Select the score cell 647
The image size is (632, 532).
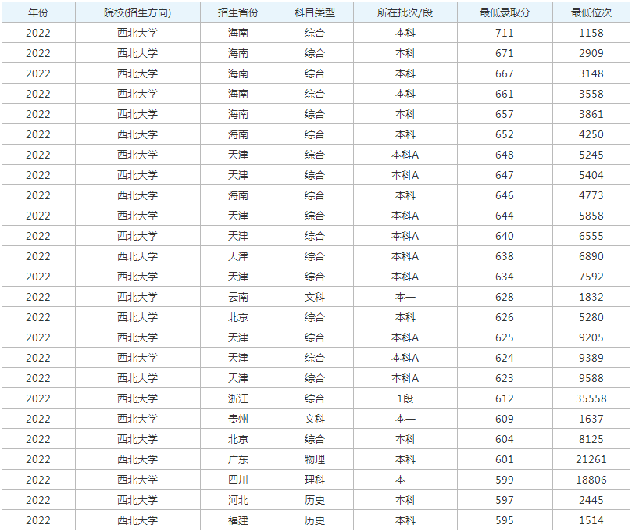coord(505,175)
